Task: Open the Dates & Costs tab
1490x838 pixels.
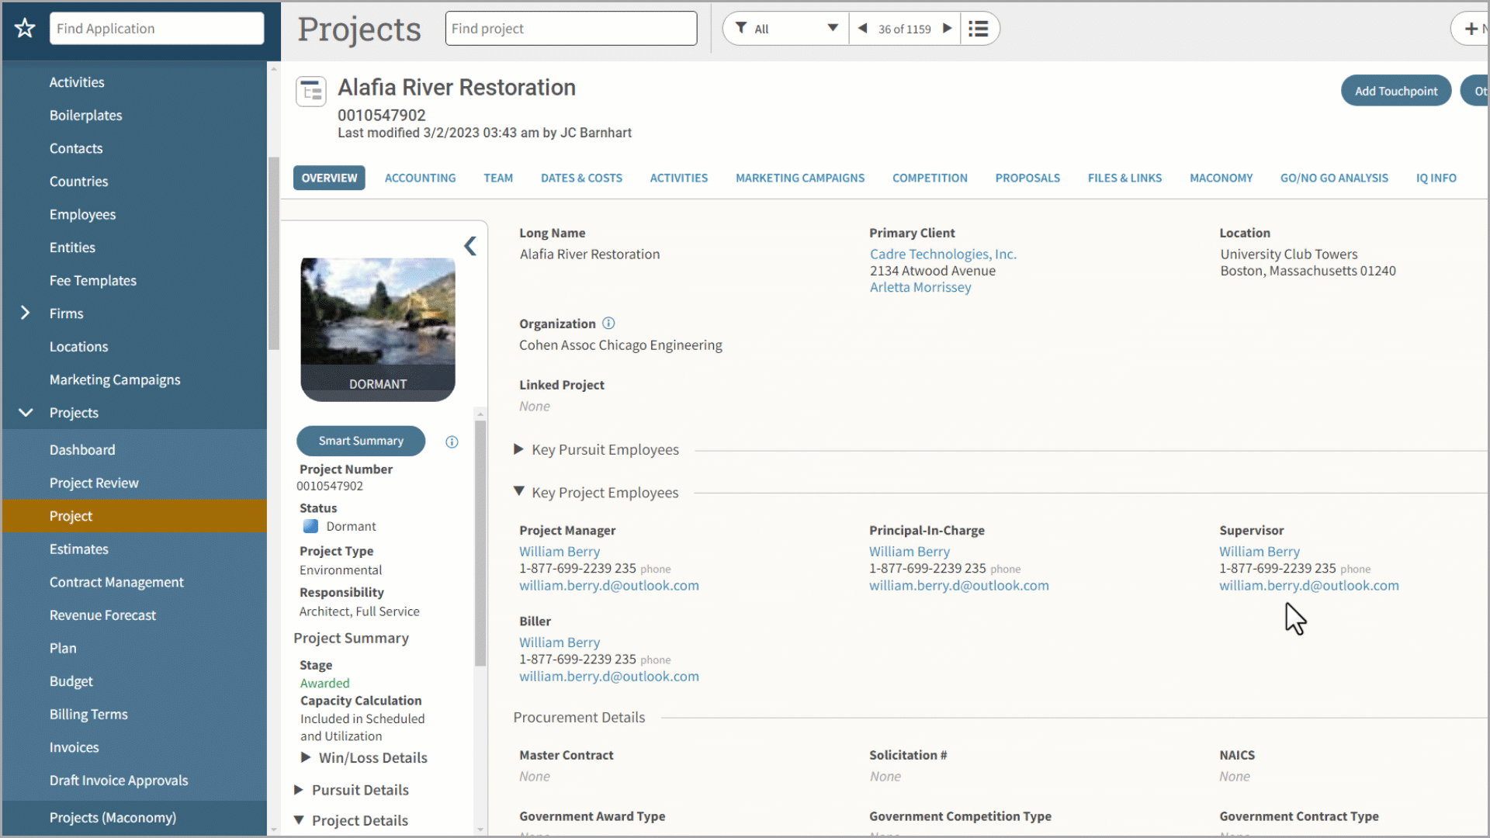Action: coord(581,178)
